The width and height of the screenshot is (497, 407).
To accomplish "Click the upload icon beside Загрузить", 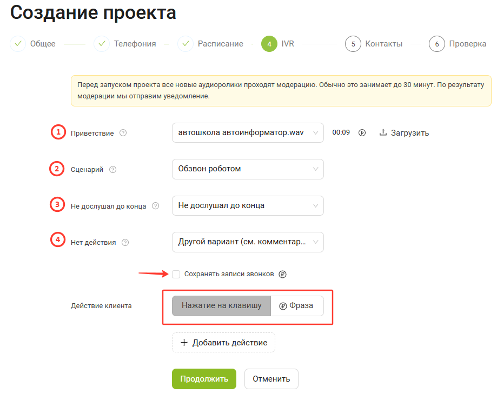I will pyautogui.click(x=383, y=132).
